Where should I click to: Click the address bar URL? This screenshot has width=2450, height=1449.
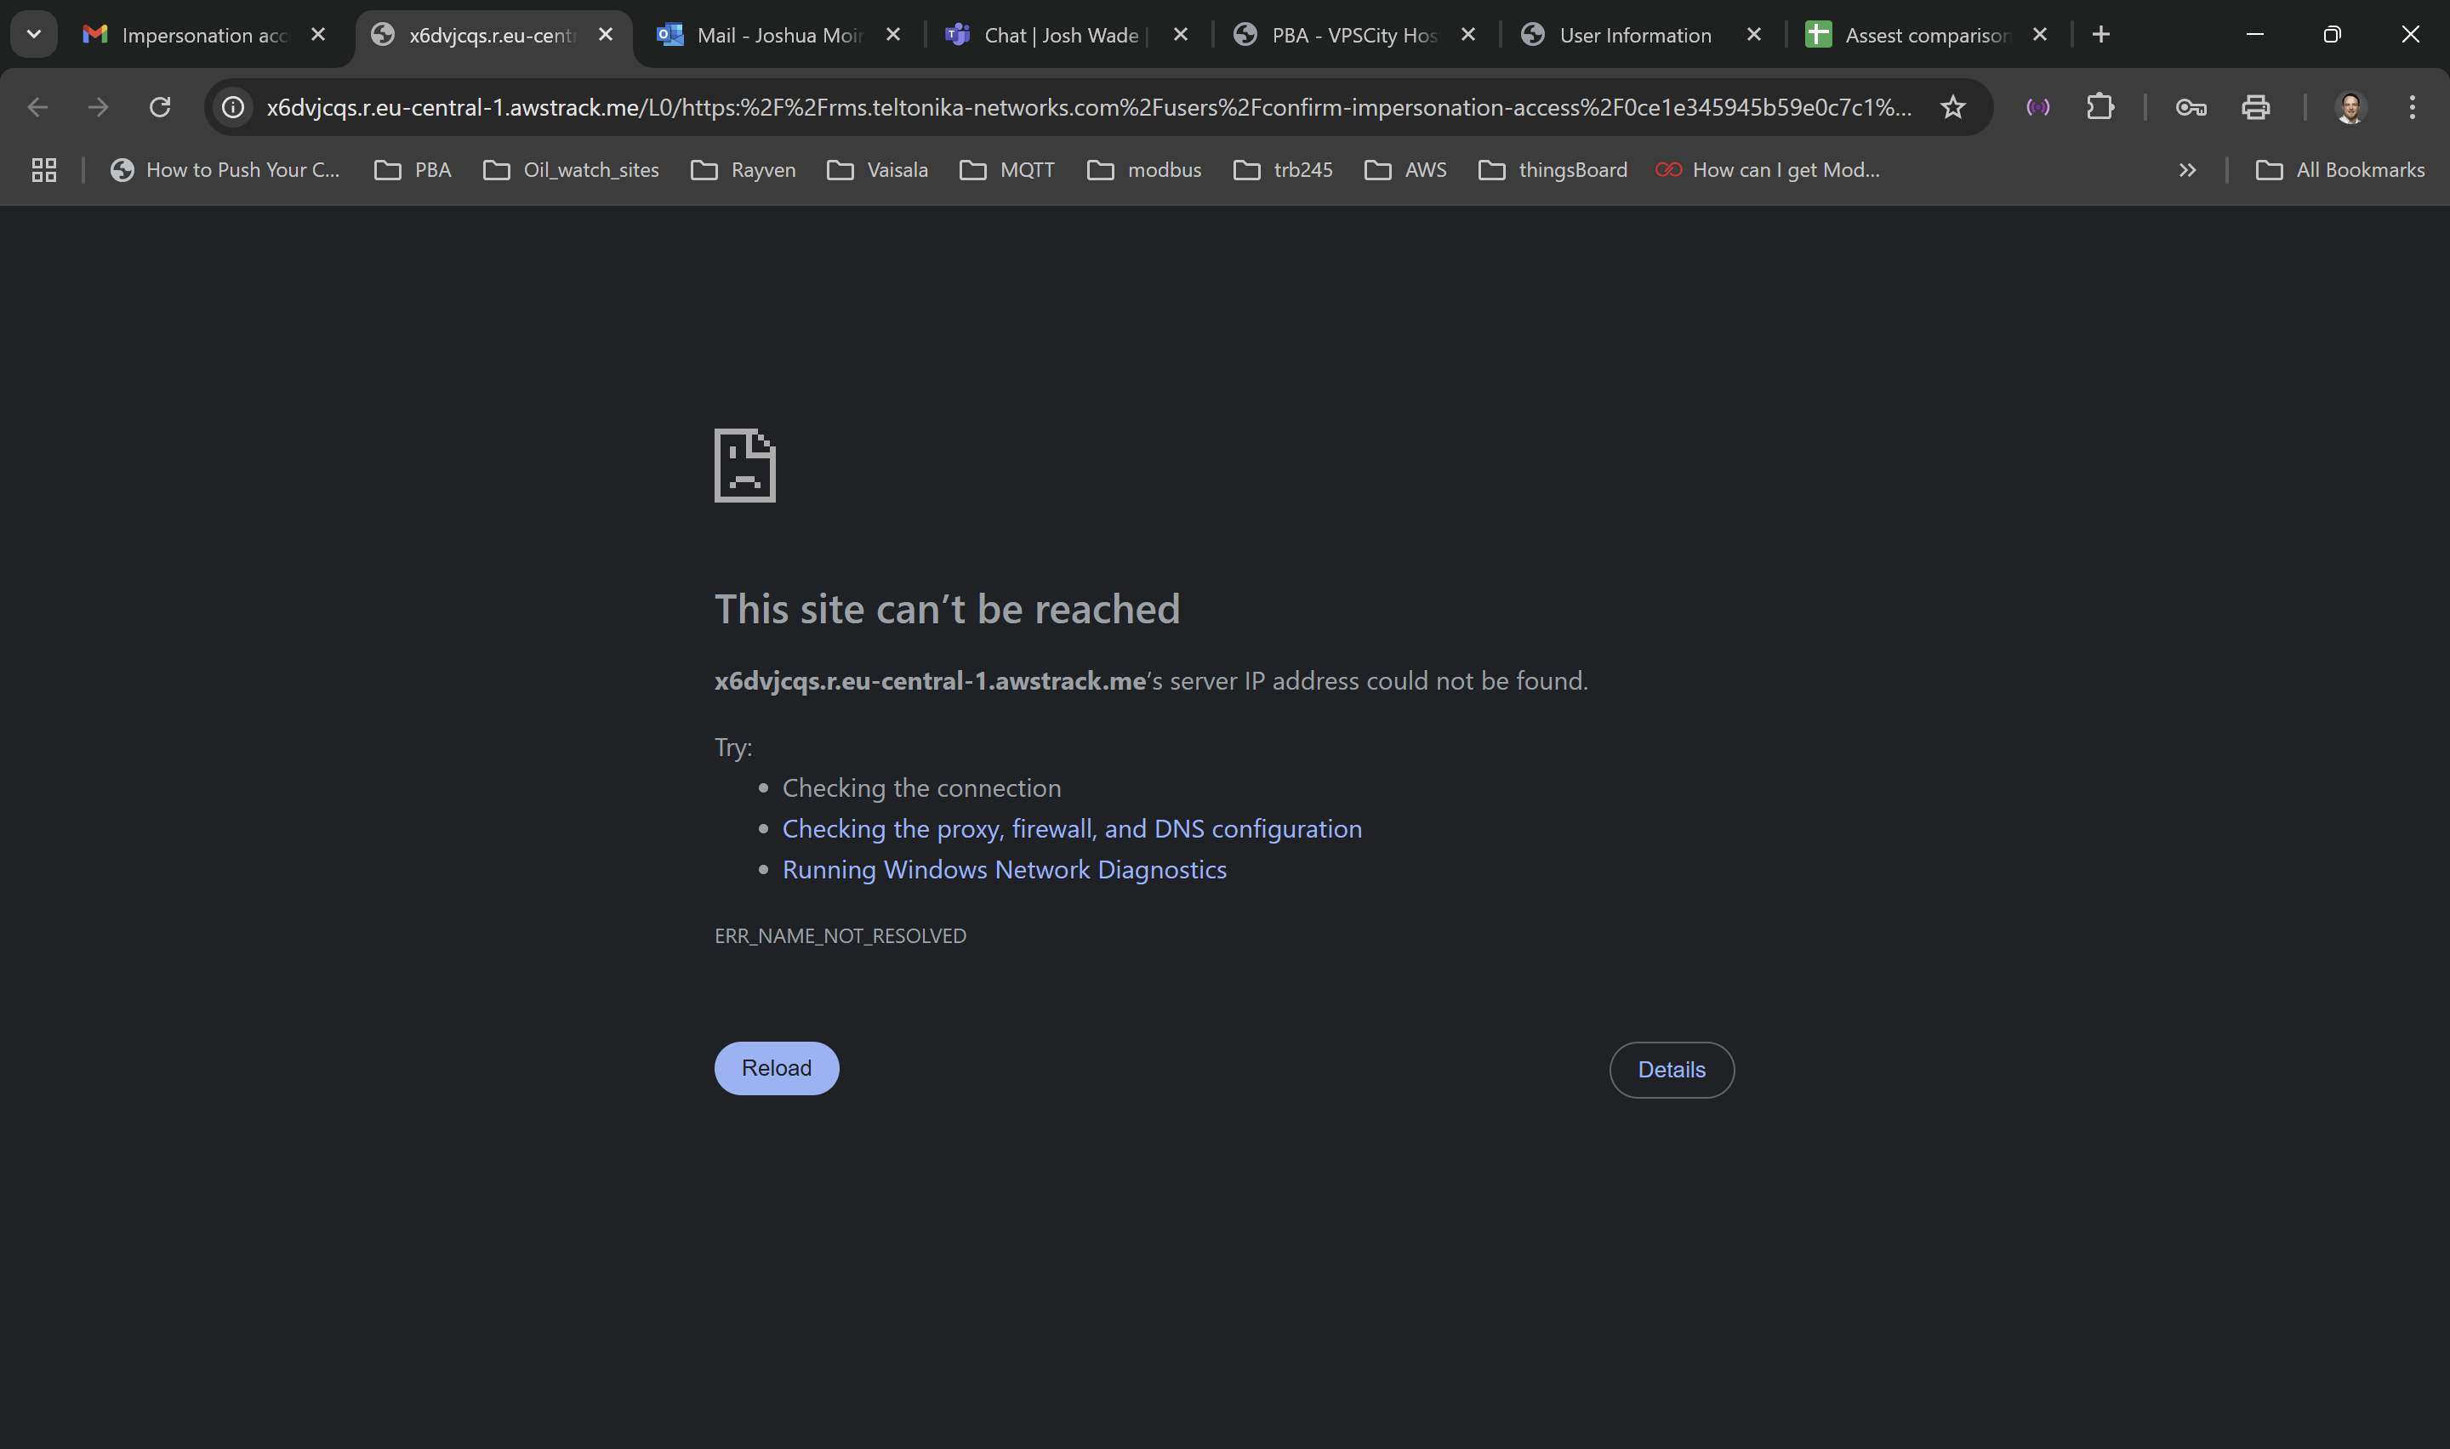1089,107
